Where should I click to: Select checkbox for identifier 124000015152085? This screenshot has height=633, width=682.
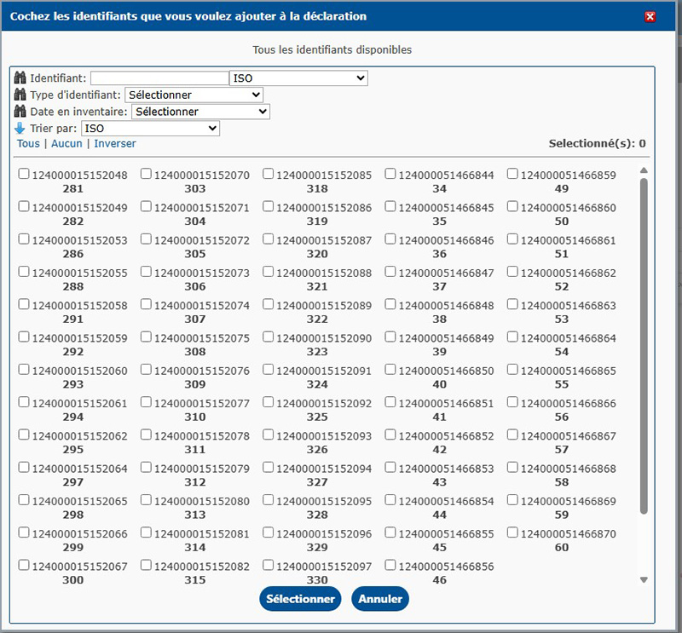(269, 175)
